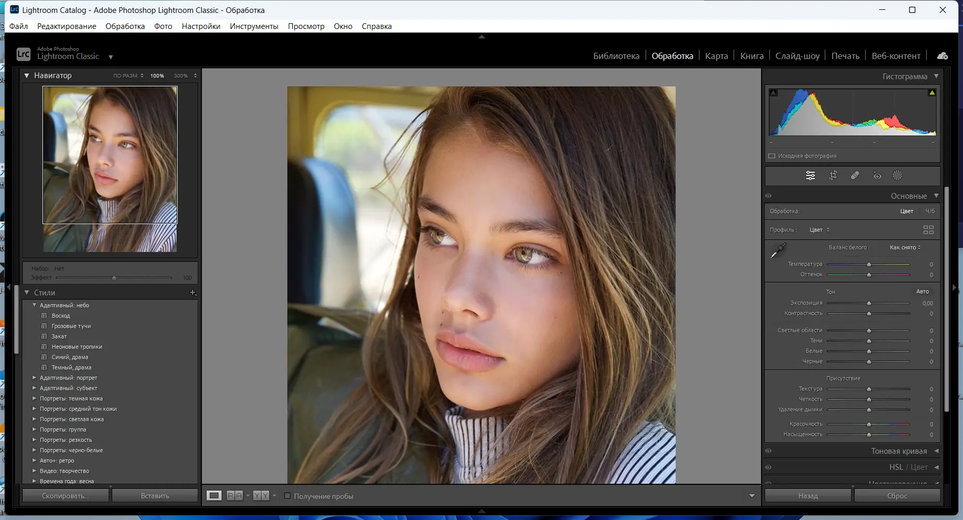
Task: Select the Crop and rotate tool icon
Action: coord(833,176)
